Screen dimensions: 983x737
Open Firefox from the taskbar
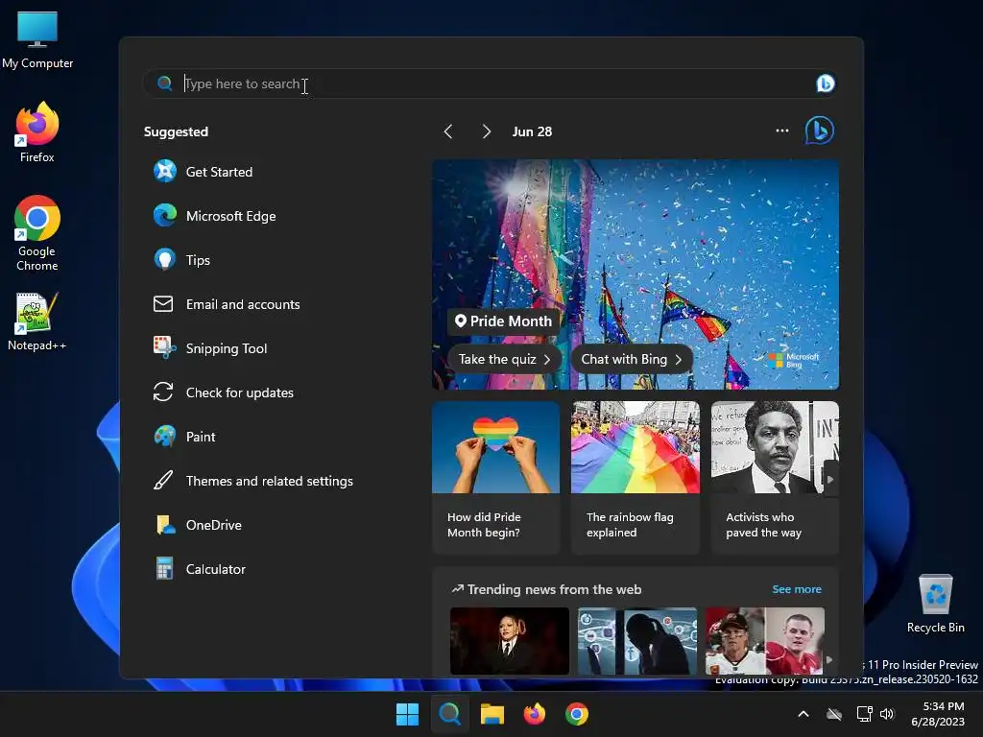534,714
